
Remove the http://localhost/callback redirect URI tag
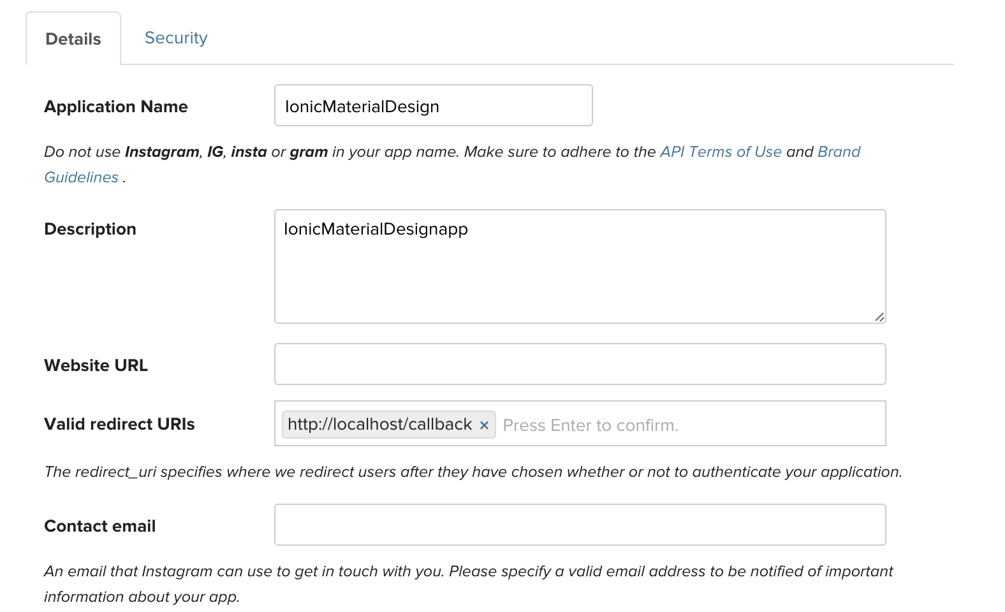[x=484, y=425]
